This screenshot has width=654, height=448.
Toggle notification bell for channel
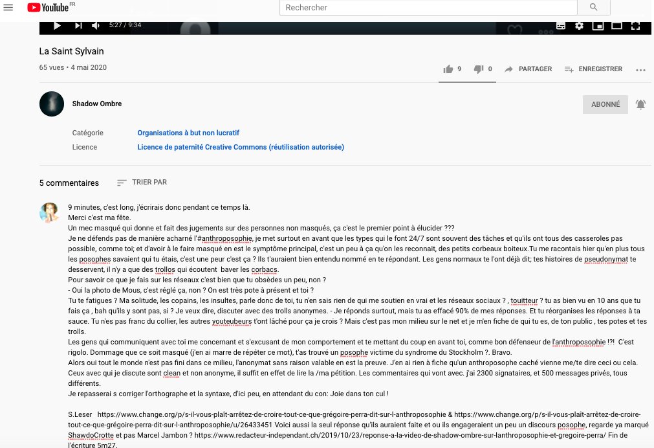coord(640,104)
